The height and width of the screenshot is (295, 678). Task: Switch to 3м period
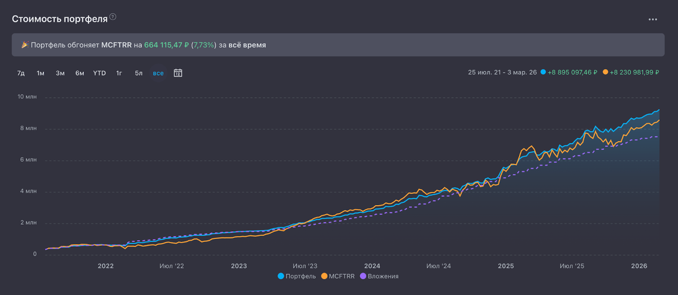click(60, 73)
